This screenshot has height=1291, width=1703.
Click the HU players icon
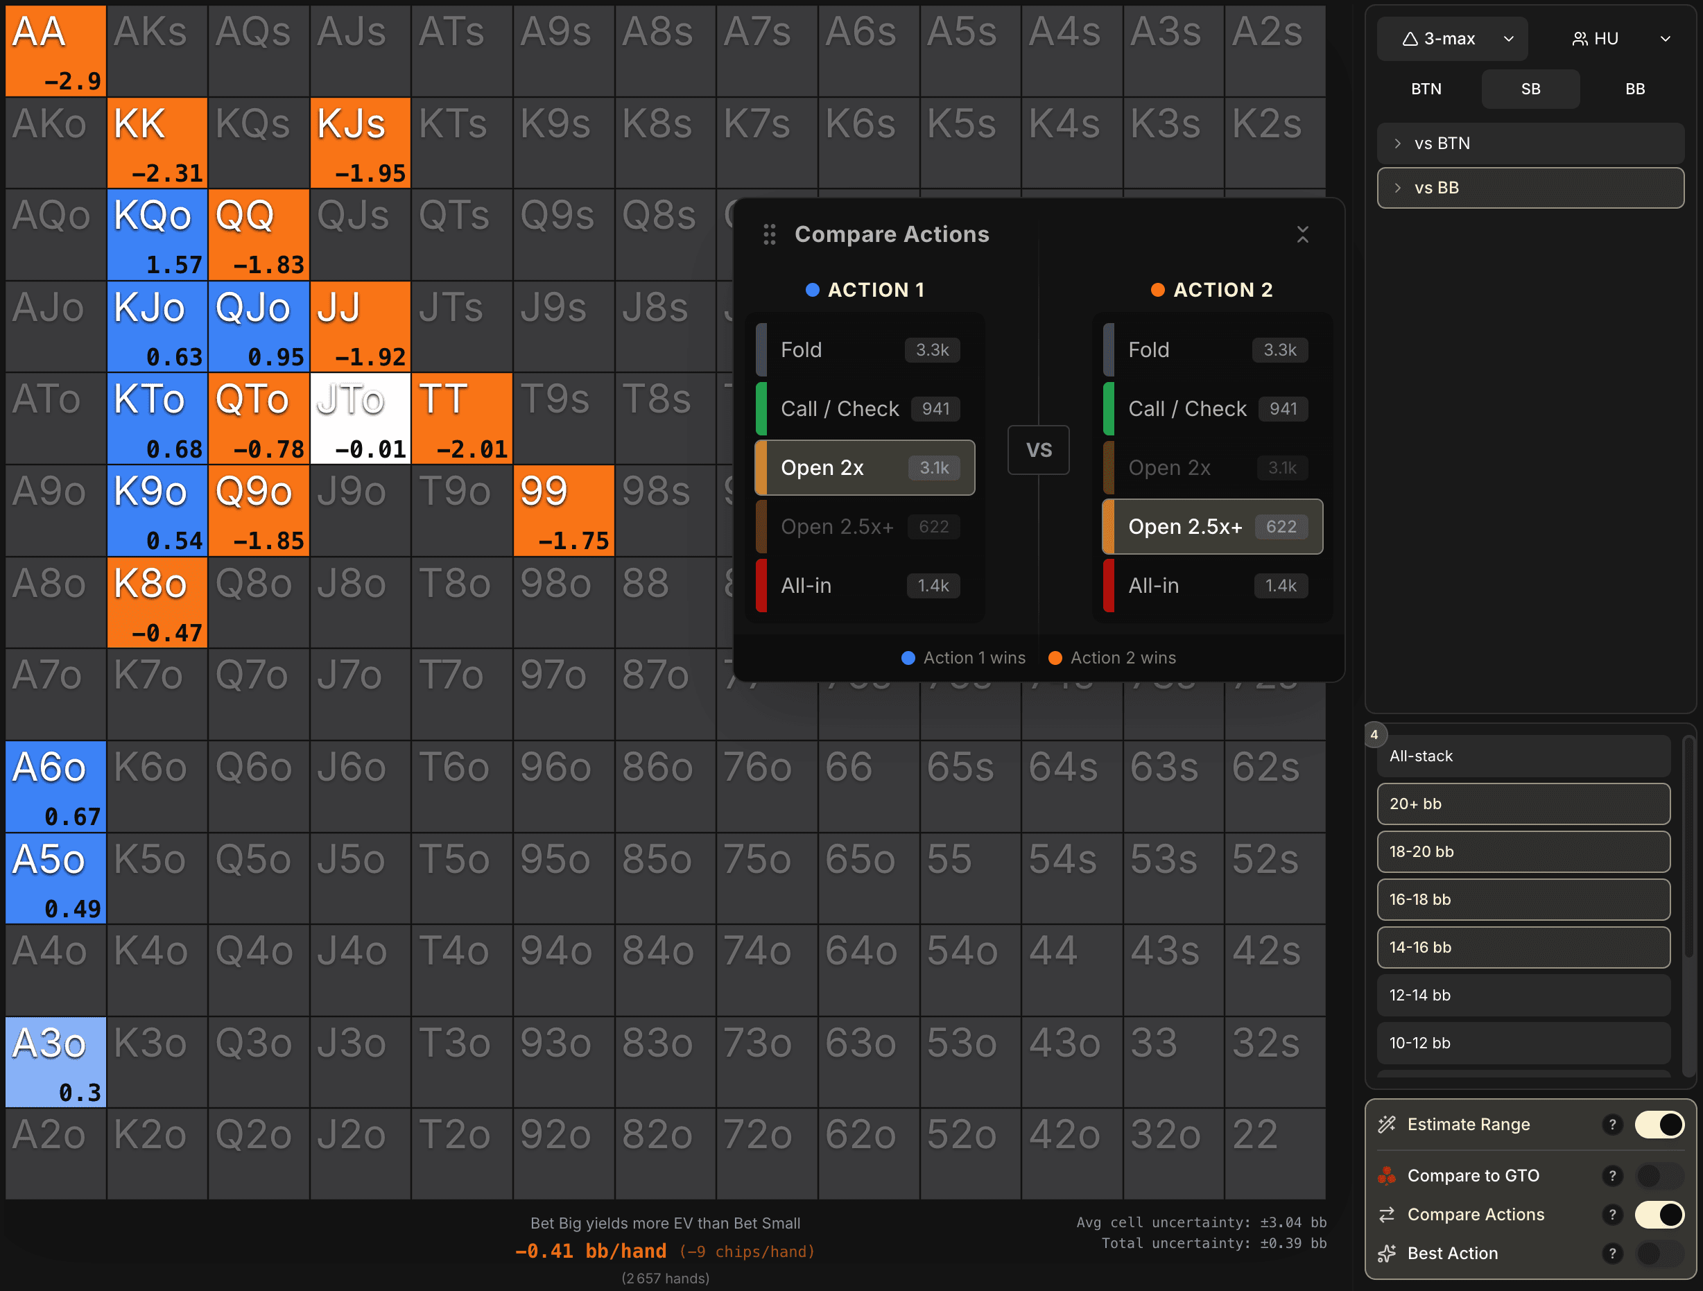click(x=1579, y=39)
